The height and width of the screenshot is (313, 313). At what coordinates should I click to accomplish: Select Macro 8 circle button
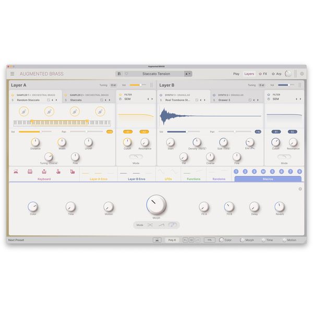point(299,172)
